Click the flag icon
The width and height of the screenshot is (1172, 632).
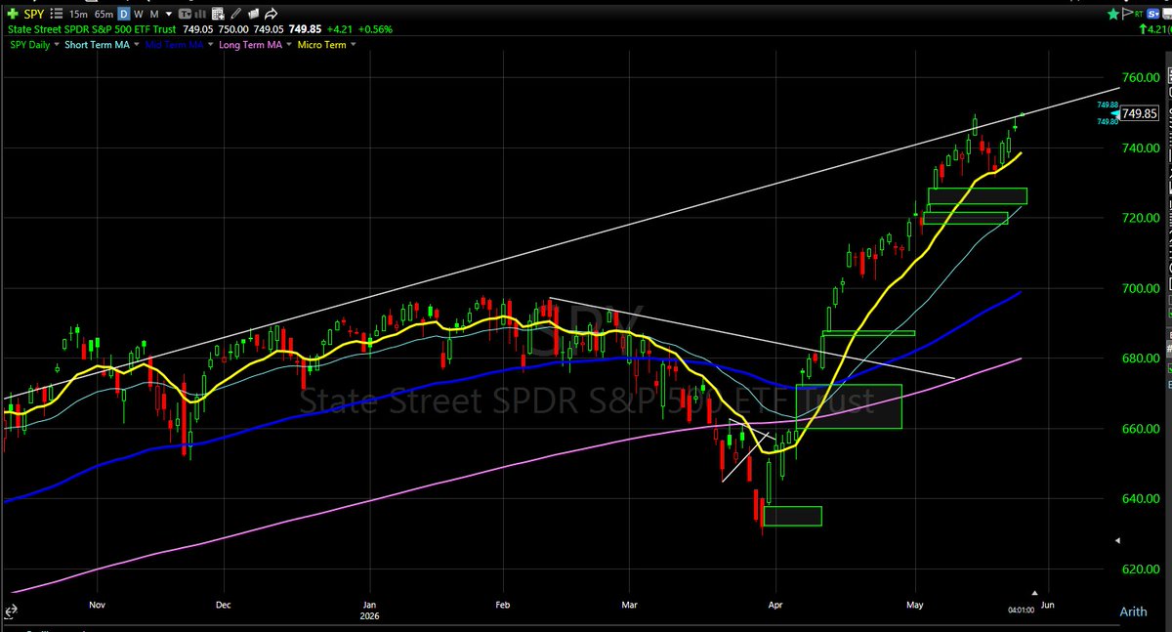tap(1127, 14)
